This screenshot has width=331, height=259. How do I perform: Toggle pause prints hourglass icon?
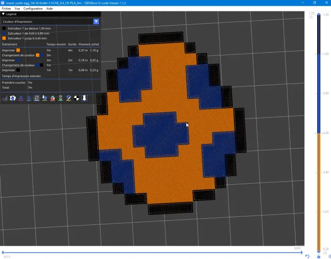click(x=61, y=98)
